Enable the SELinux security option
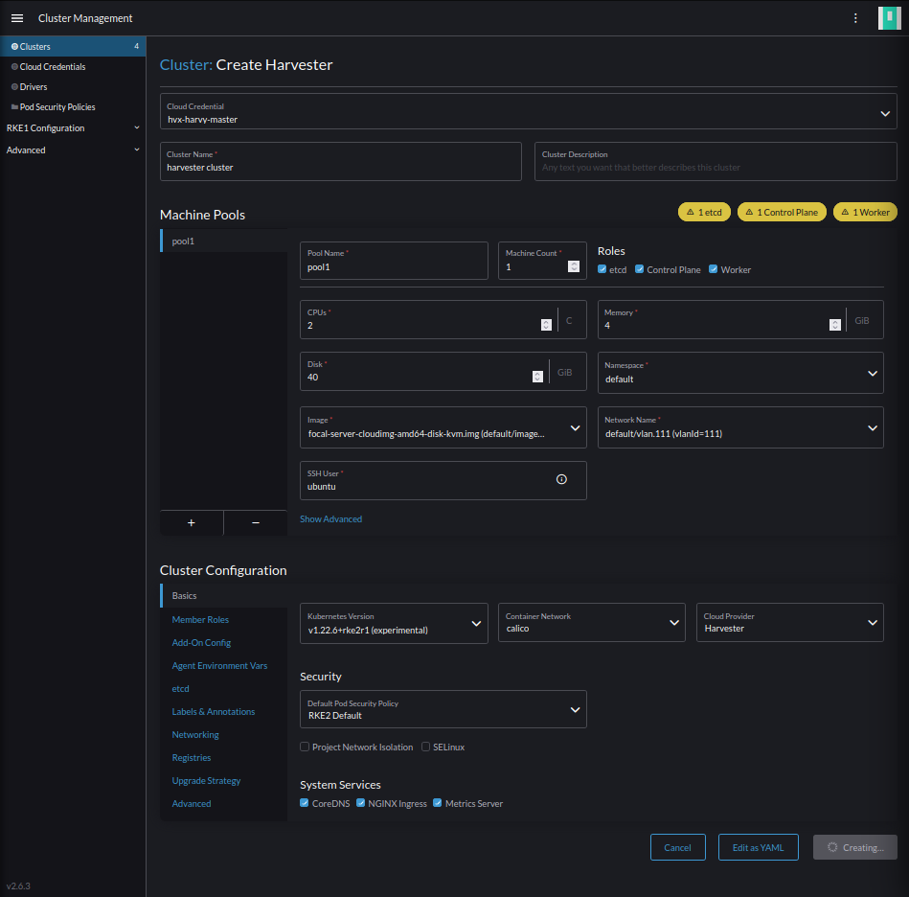This screenshot has height=897, width=909. (x=425, y=747)
